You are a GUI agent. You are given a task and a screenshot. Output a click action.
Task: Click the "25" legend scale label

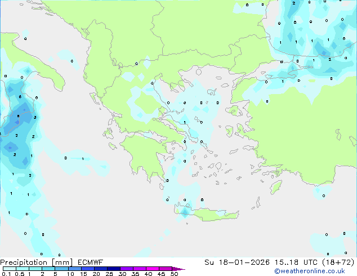(x=109, y=274)
